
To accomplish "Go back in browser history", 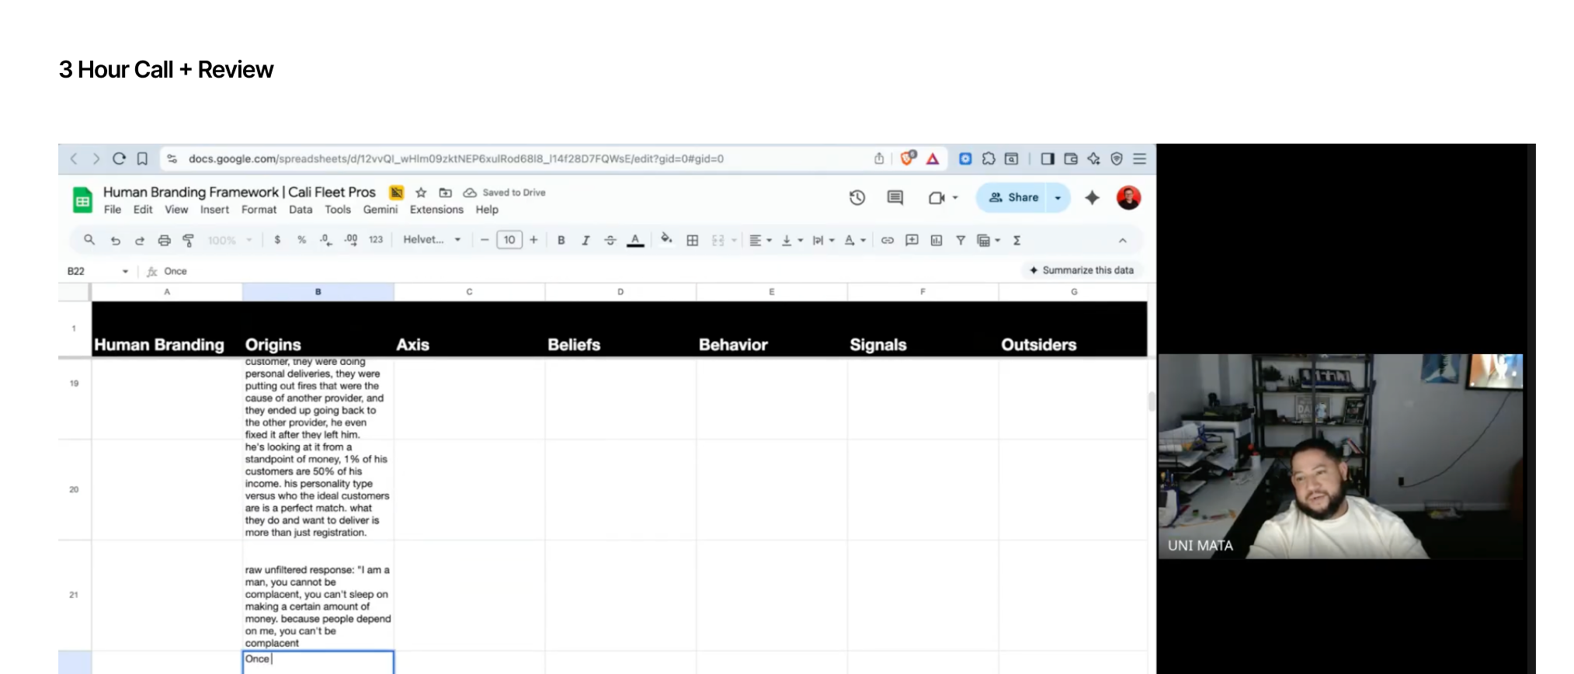I will [74, 158].
